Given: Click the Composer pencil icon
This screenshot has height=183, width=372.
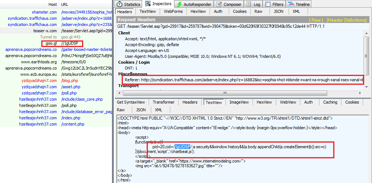Looking at the screenshot, I should pyautogui.click(x=219, y=4).
